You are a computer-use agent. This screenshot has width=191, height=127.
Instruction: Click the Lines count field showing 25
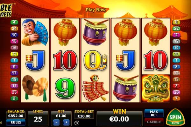tap(38, 119)
